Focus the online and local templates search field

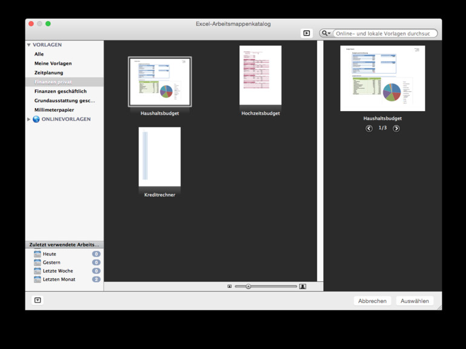click(385, 33)
